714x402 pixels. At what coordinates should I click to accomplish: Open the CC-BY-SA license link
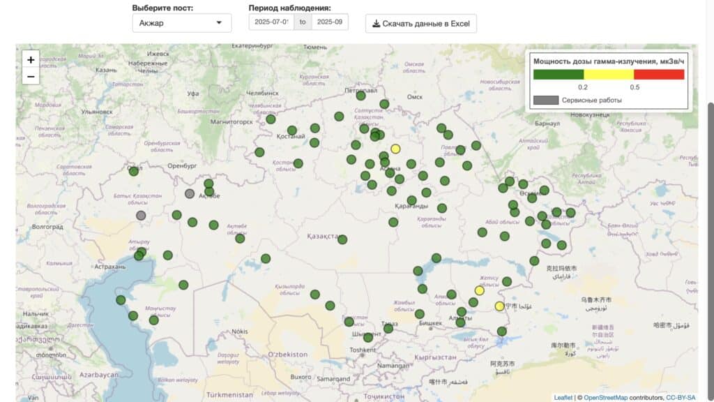coord(681,397)
